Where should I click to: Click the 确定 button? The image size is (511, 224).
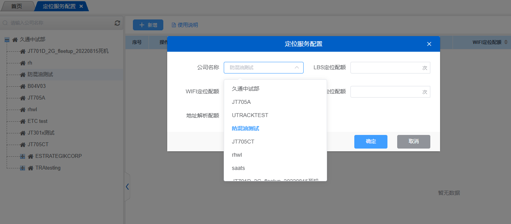371,142
